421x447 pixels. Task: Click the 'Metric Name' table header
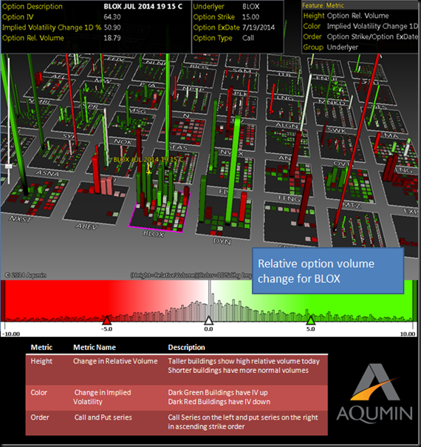95,347
